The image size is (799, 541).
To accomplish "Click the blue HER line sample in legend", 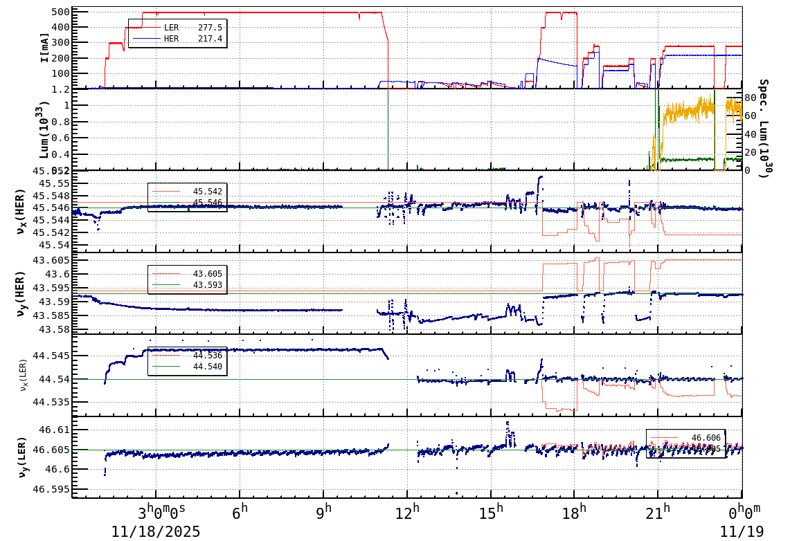I will [x=146, y=39].
